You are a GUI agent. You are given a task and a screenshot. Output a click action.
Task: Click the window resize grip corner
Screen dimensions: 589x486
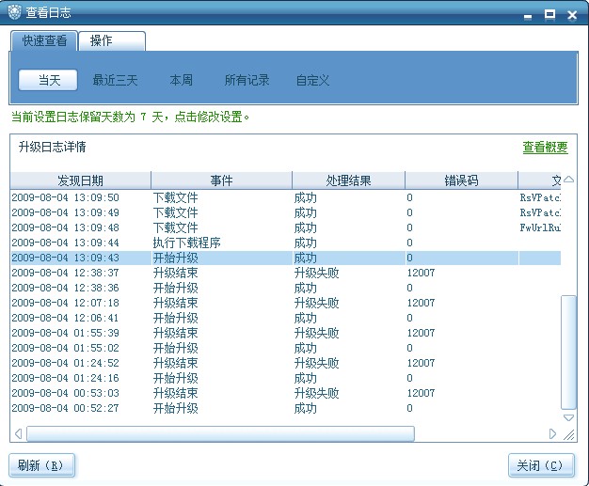click(x=569, y=434)
